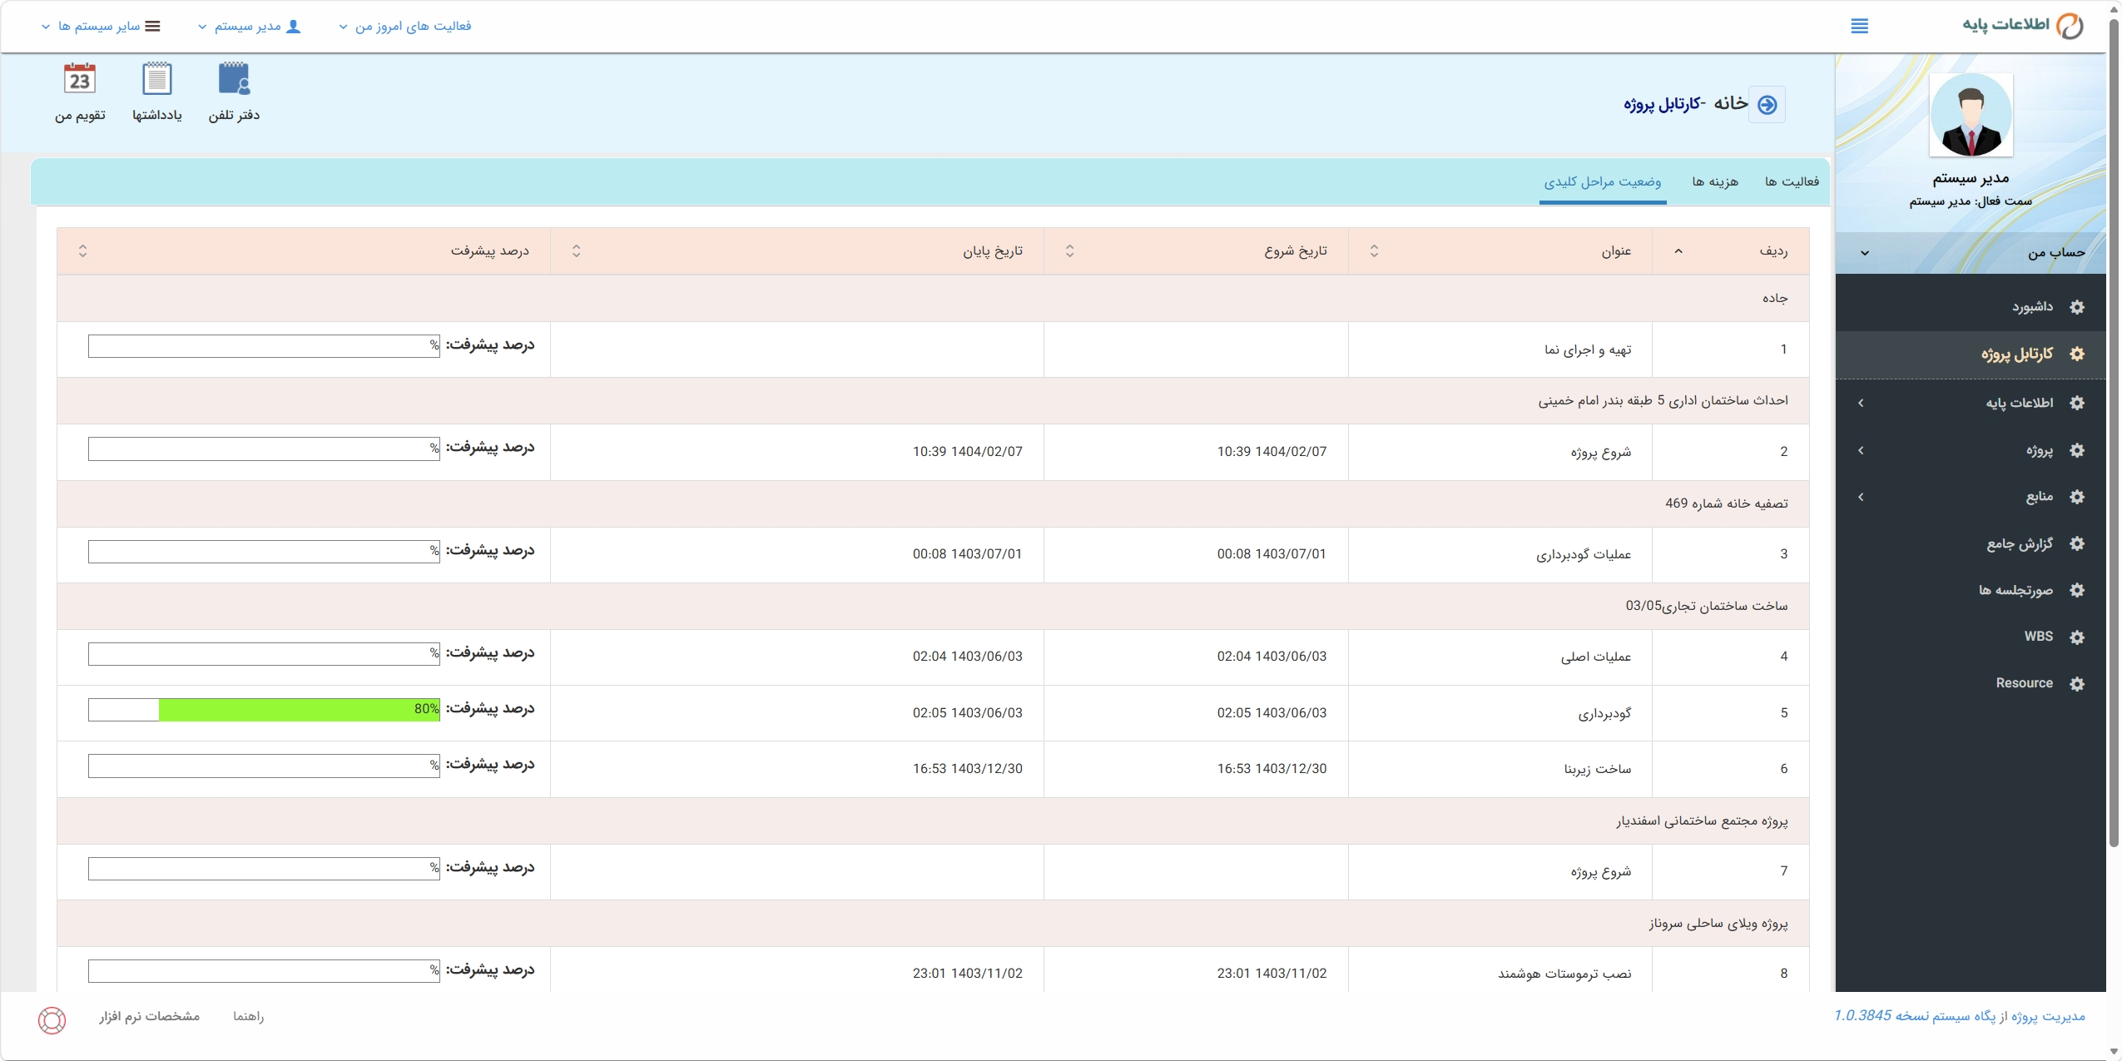2122x1061 pixels.
Task: Expand the حساب من account dropdown
Action: coord(1971,253)
